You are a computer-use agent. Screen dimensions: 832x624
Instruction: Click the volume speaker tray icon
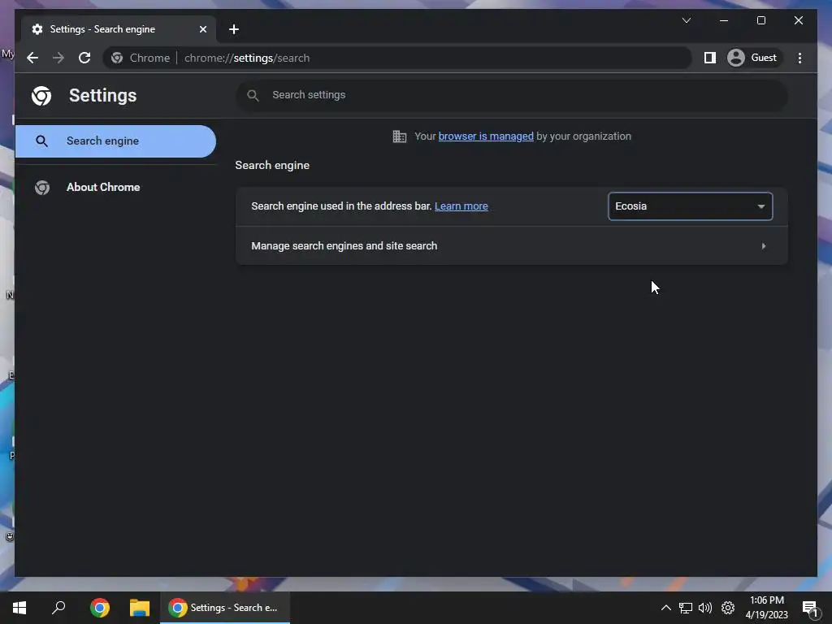[x=705, y=608]
